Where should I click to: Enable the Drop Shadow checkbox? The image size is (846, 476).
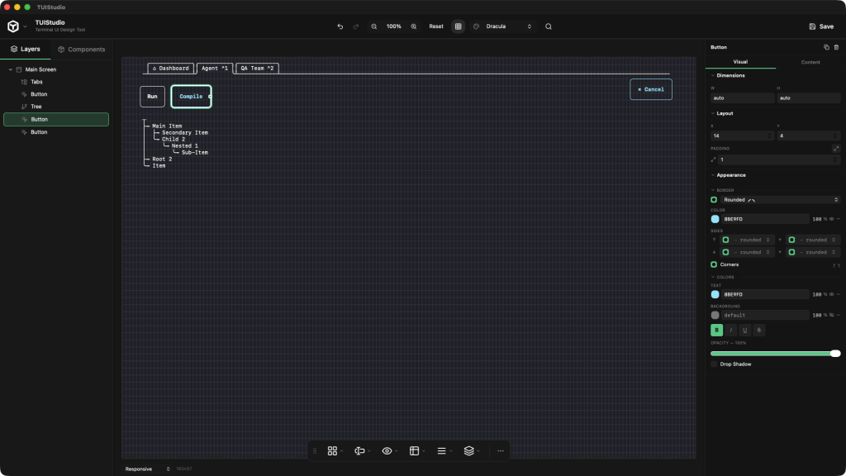pos(714,364)
